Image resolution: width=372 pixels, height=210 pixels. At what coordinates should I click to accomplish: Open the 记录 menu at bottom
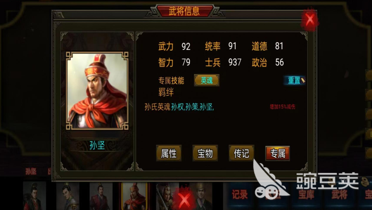[x=239, y=195]
